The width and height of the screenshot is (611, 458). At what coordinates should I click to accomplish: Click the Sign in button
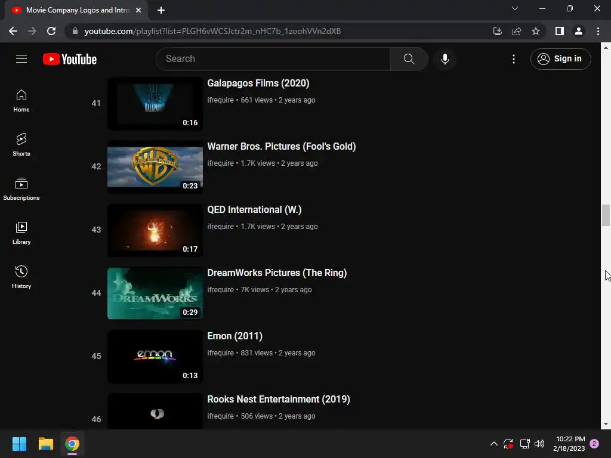tap(560, 59)
